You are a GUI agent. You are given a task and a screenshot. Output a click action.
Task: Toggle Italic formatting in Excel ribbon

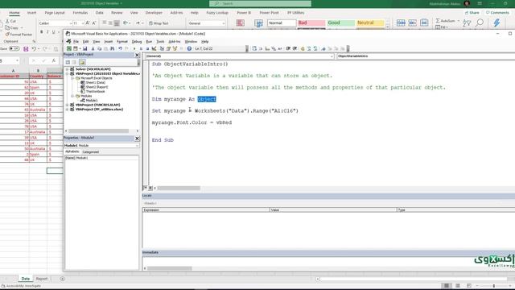pos(47,32)
